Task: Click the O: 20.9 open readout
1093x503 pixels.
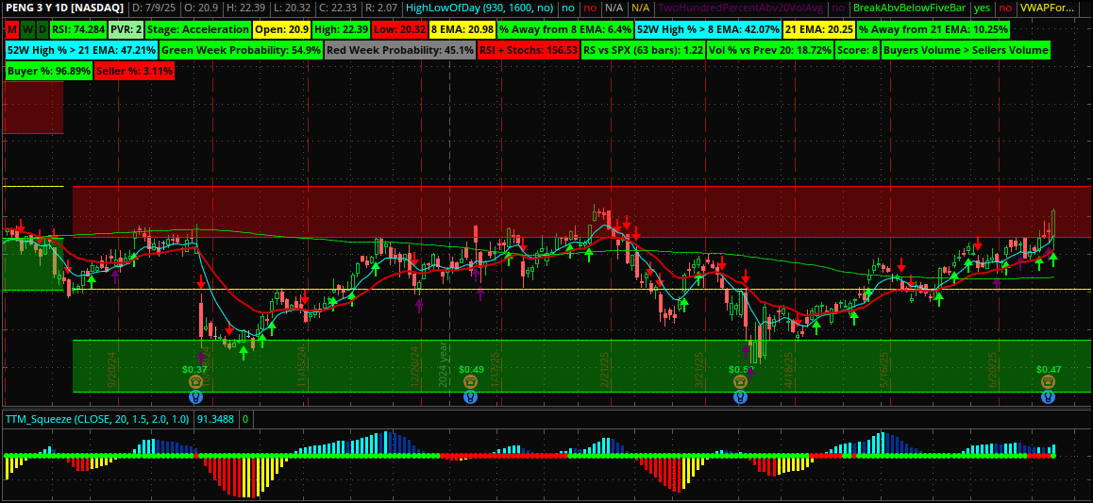Action: (x=202, y=8)
